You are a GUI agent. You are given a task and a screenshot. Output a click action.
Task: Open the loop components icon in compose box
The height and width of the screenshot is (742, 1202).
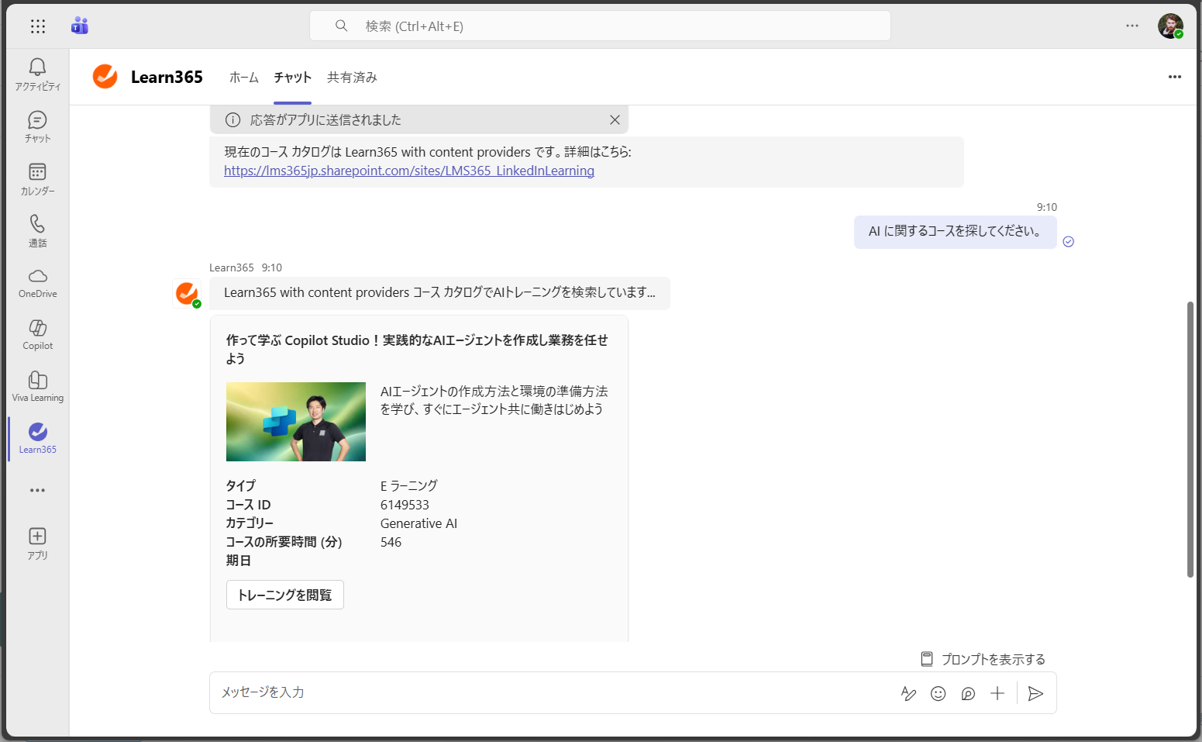(968, 693)
